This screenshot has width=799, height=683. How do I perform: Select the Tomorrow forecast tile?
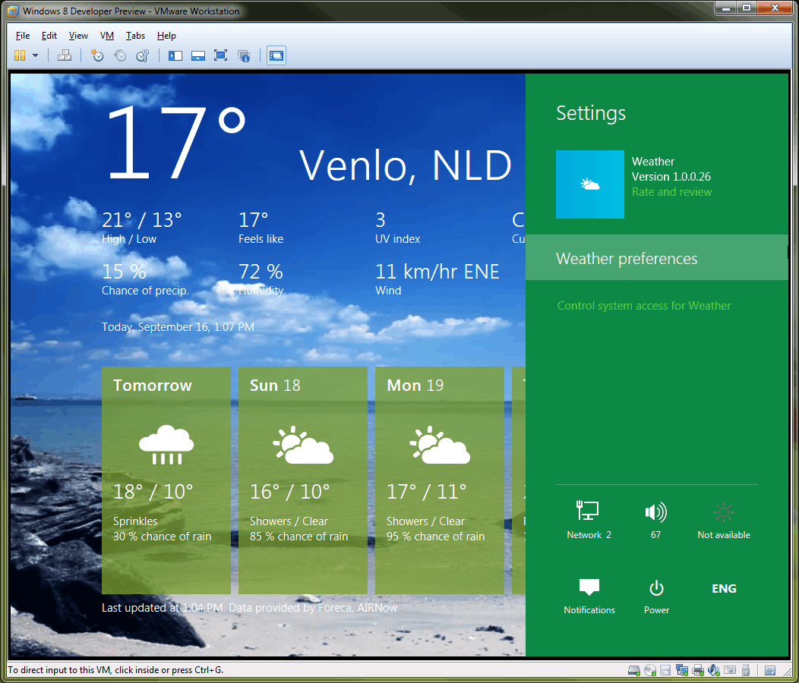click(166, 480)
